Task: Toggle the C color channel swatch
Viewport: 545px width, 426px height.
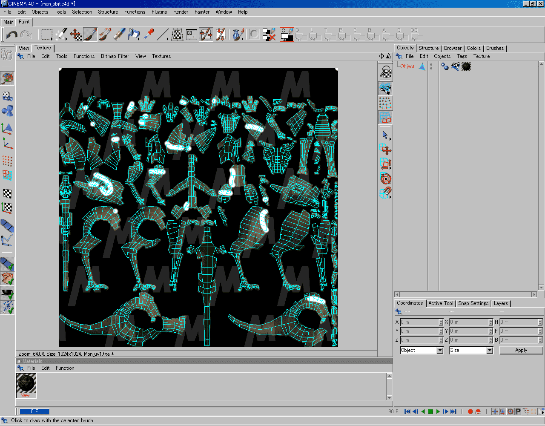Action: click(287, 35)
